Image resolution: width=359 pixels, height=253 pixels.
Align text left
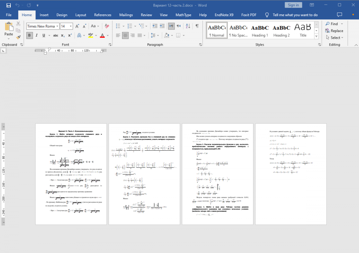(x=118, y=35)
